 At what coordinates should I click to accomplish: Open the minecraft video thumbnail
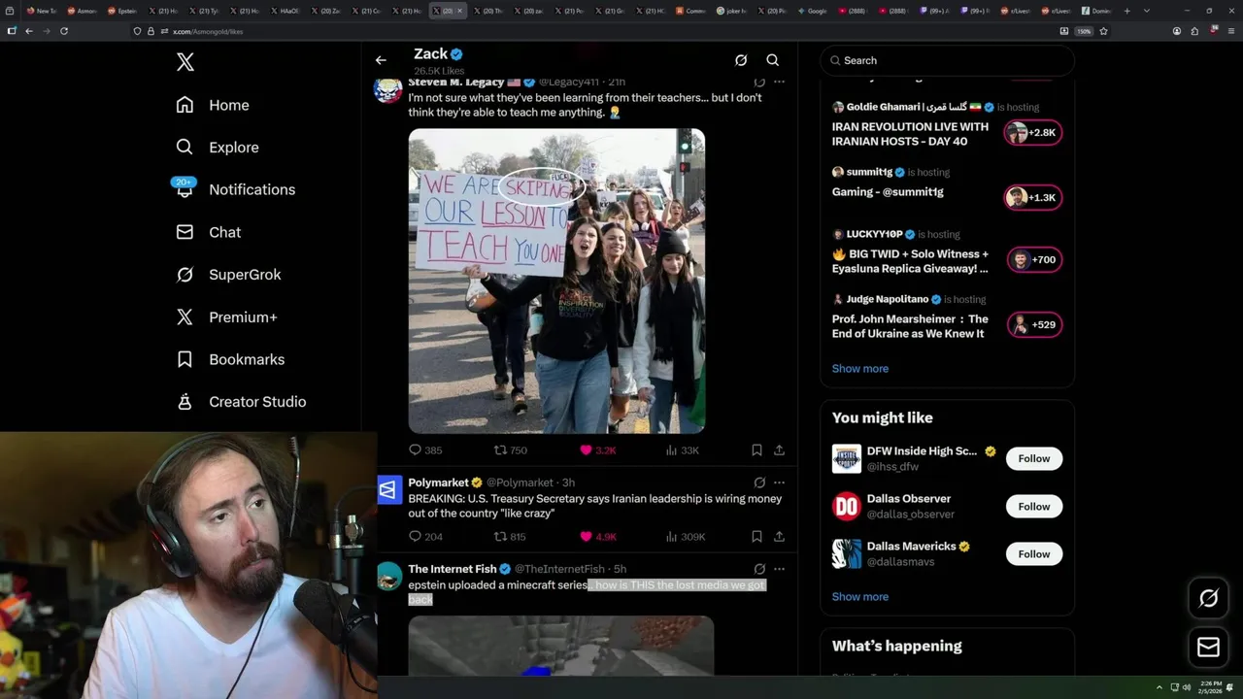561,646
